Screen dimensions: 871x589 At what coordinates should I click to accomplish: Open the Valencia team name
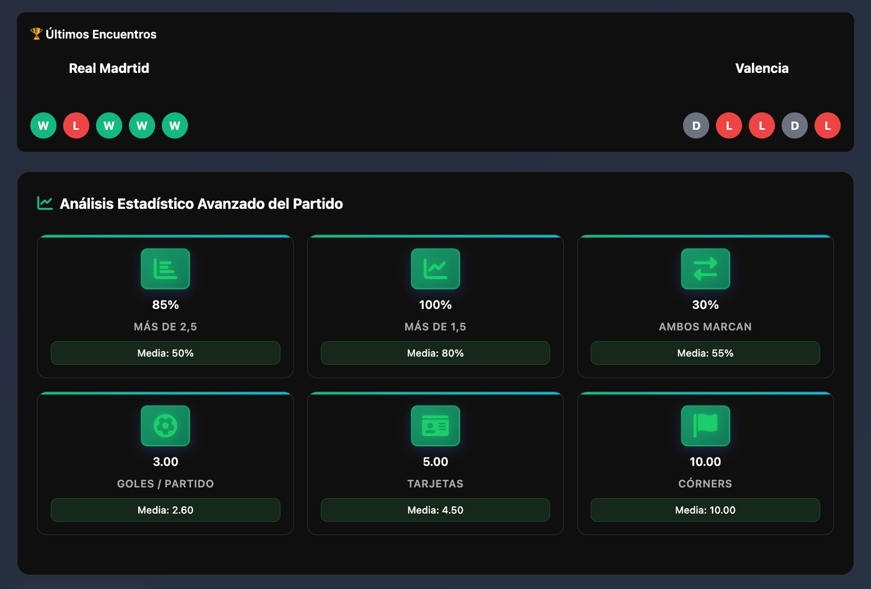762,68
